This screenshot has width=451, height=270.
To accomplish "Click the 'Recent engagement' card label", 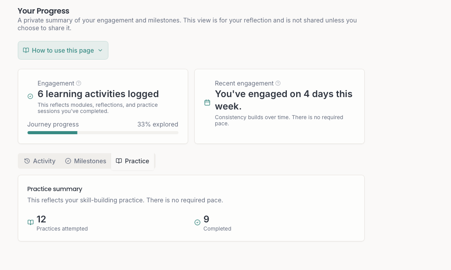I will 244,84.
